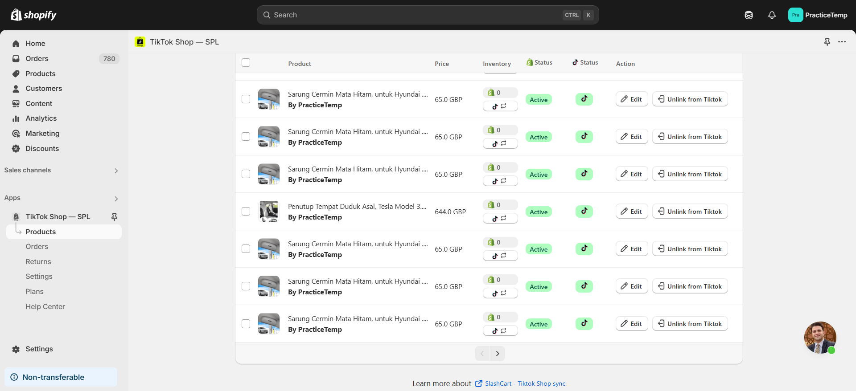The width and height of the screenshot is (856, 391).
Task: Check the Sarung row directly above Penutup row
Action: point(246,174)
